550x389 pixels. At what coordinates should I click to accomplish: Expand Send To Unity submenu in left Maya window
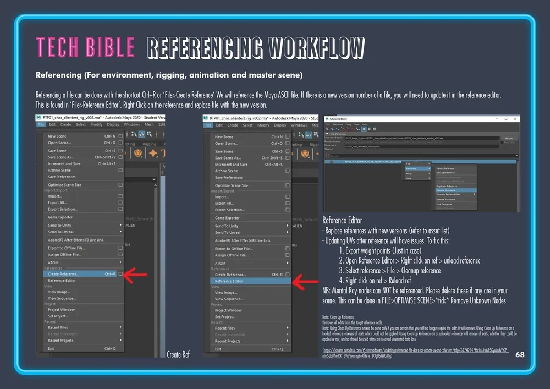tap(84, 225)
